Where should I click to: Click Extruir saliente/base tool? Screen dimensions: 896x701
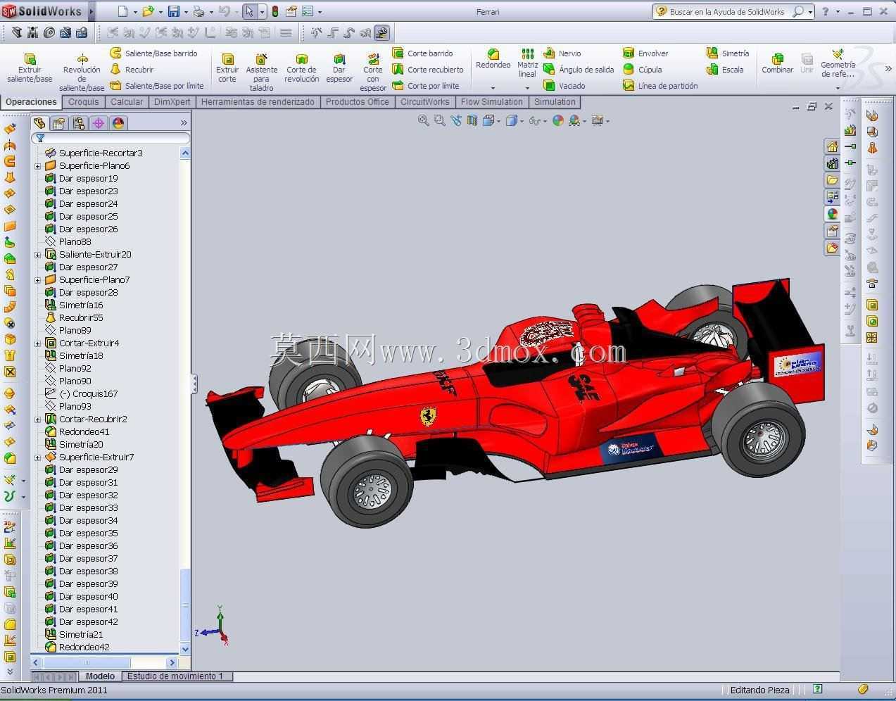tap(30, 68)
